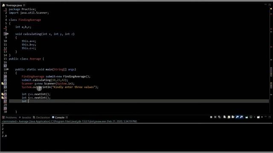
Task: Select the Console tab
Action: pos(58,117)
